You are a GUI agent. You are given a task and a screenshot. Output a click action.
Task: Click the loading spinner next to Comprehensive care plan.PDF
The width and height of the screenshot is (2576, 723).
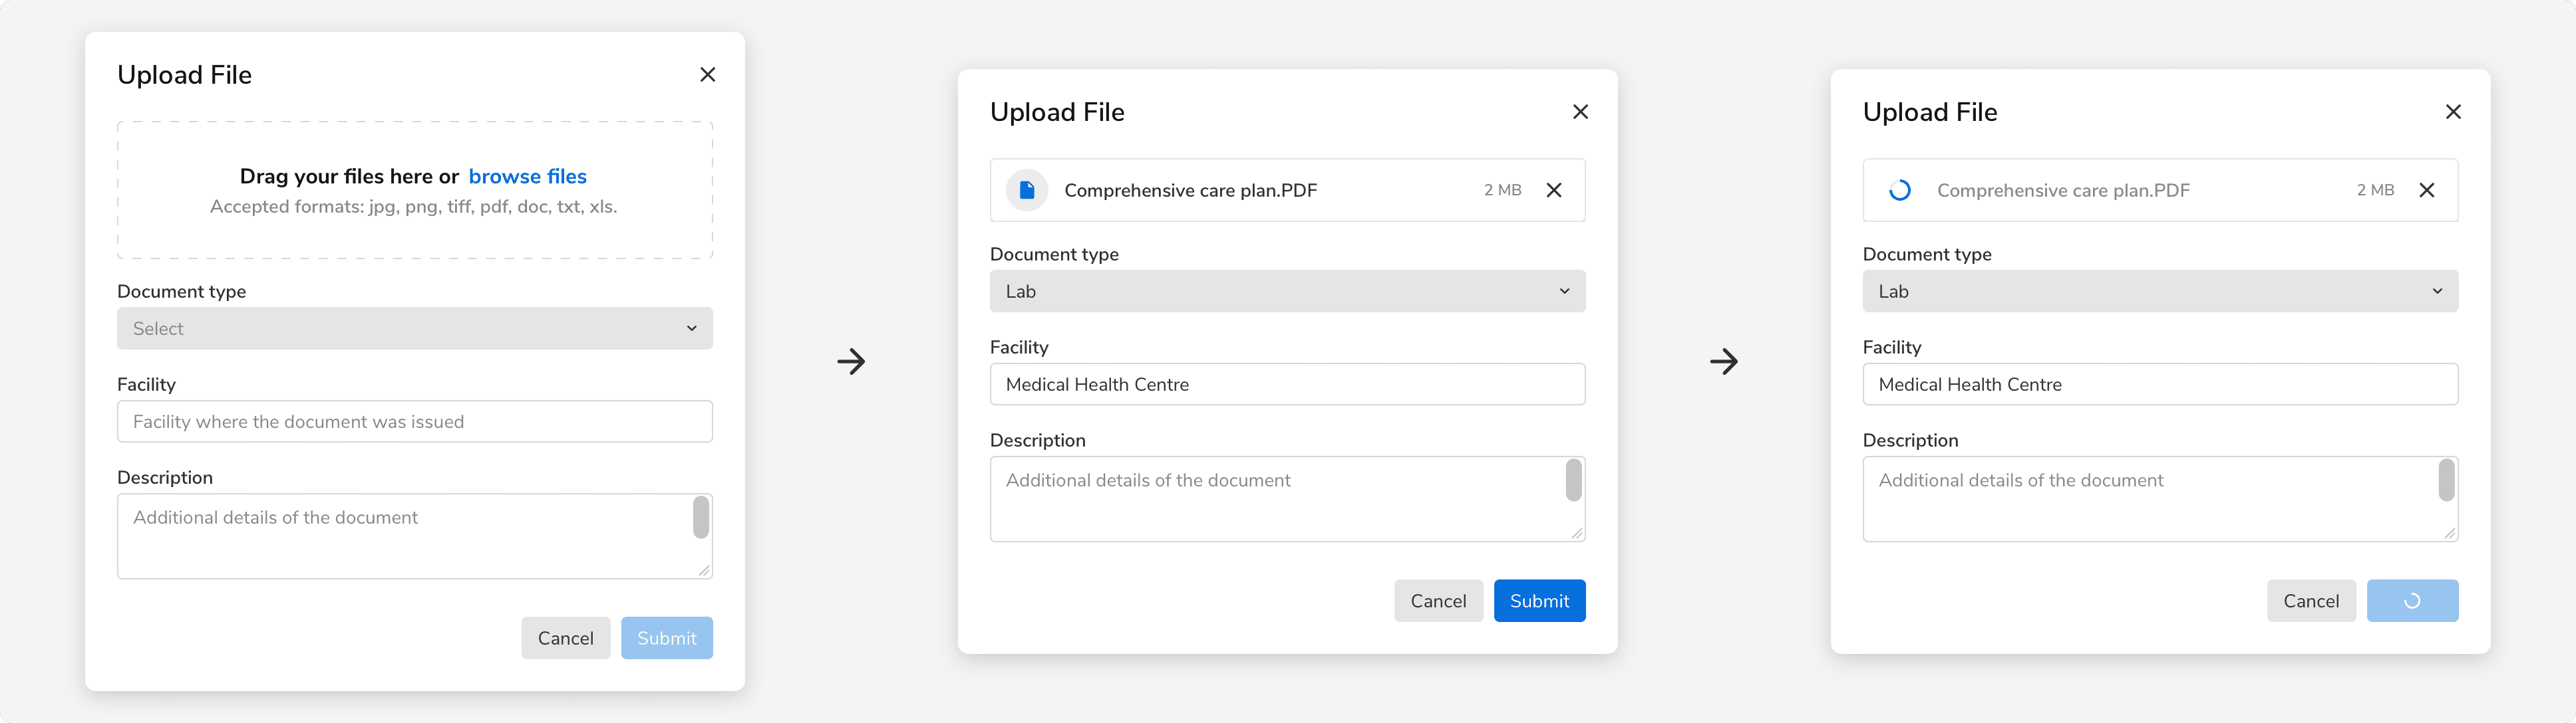pos(1899,190)
